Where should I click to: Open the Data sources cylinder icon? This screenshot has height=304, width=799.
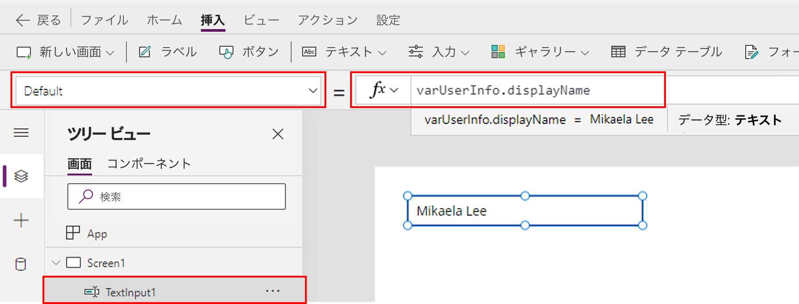click(21, 264)
